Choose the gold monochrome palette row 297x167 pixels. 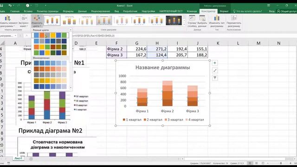click(50, 81)
